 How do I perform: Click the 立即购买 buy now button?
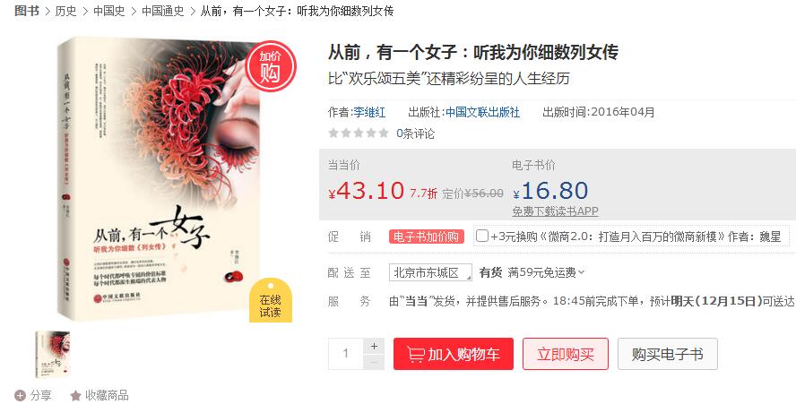point(566,354)
